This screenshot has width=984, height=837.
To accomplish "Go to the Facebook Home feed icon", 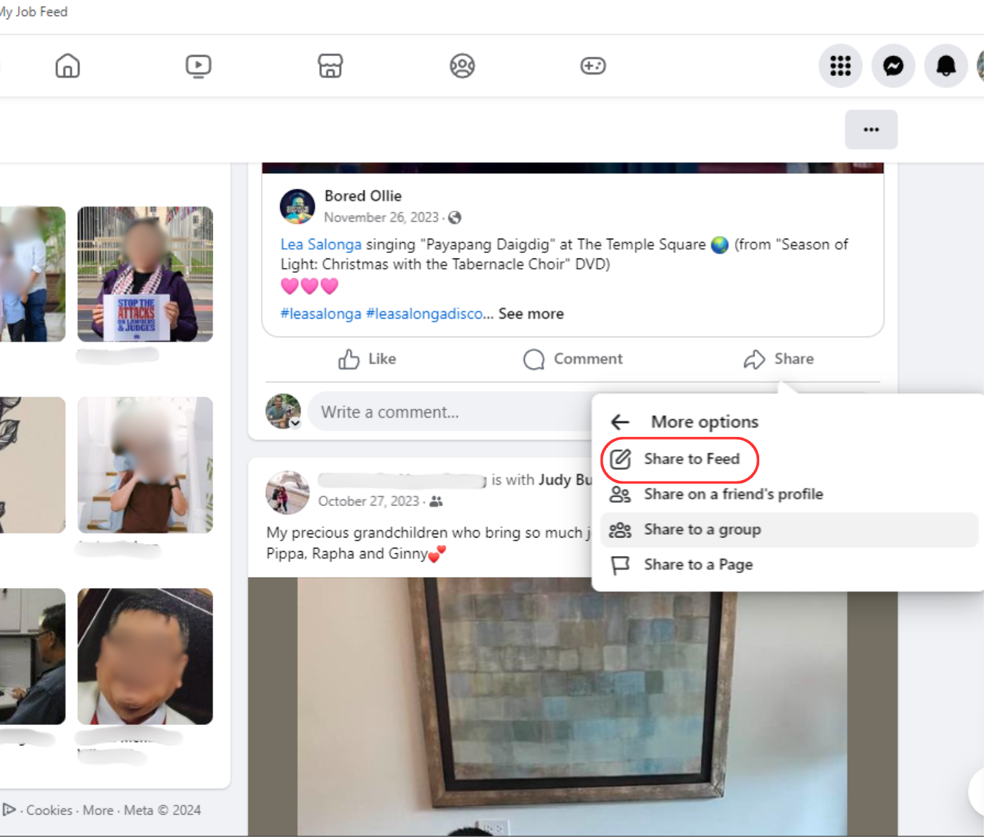I will point(68,66).
